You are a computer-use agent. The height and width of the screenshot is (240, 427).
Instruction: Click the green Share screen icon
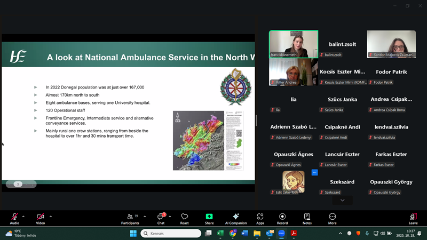coord(209,218)
